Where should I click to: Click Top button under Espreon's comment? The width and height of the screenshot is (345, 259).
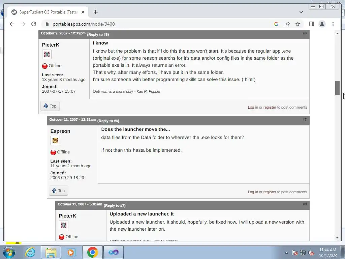(x=58, y=191)
